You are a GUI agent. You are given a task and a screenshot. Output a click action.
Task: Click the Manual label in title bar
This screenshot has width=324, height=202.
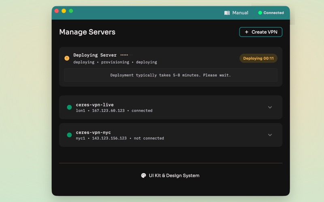[240, 13]
